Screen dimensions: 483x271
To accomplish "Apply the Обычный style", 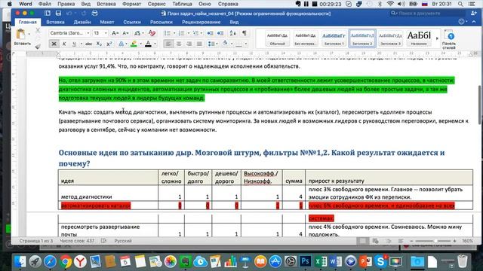I will click(277, 38).
